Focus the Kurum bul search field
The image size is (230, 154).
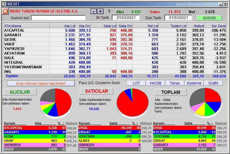(x=58, y=18)
